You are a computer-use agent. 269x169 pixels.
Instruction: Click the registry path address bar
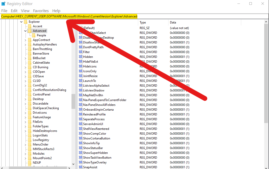click(x=177, y=16)
